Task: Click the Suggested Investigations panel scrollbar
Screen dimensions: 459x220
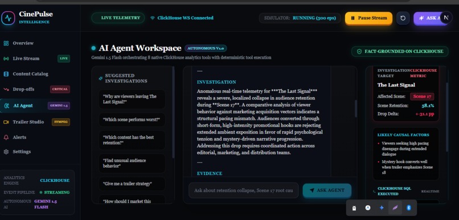Action: click(x=173, y=113)
